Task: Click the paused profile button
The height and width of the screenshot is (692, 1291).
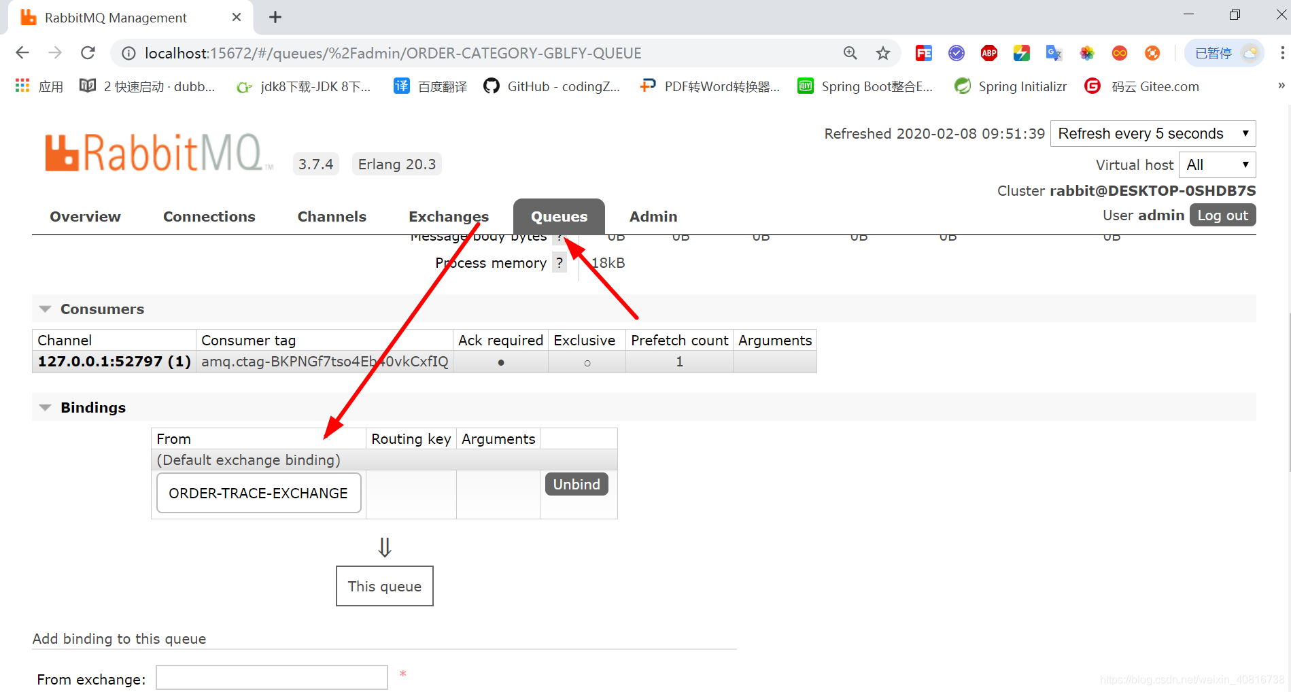Action: (1224, 53)
